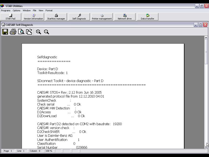Launch the StartKey manager
Screen dimensions: 209x157
[x=56, y=17]
